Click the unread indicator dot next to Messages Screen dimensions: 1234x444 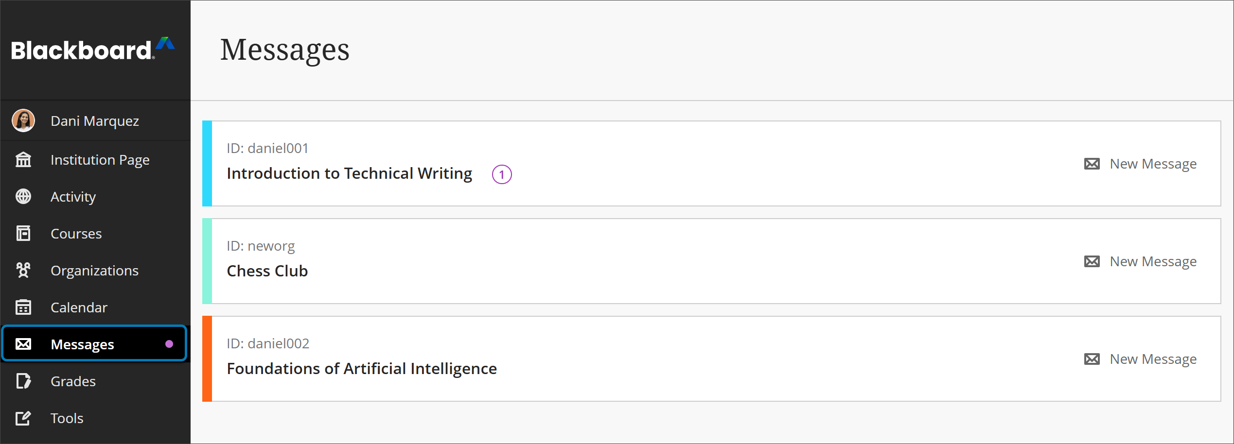170,344
